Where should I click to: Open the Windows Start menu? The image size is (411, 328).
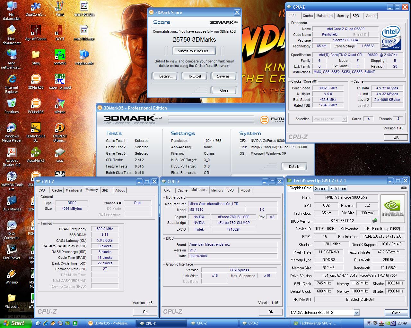16,323
